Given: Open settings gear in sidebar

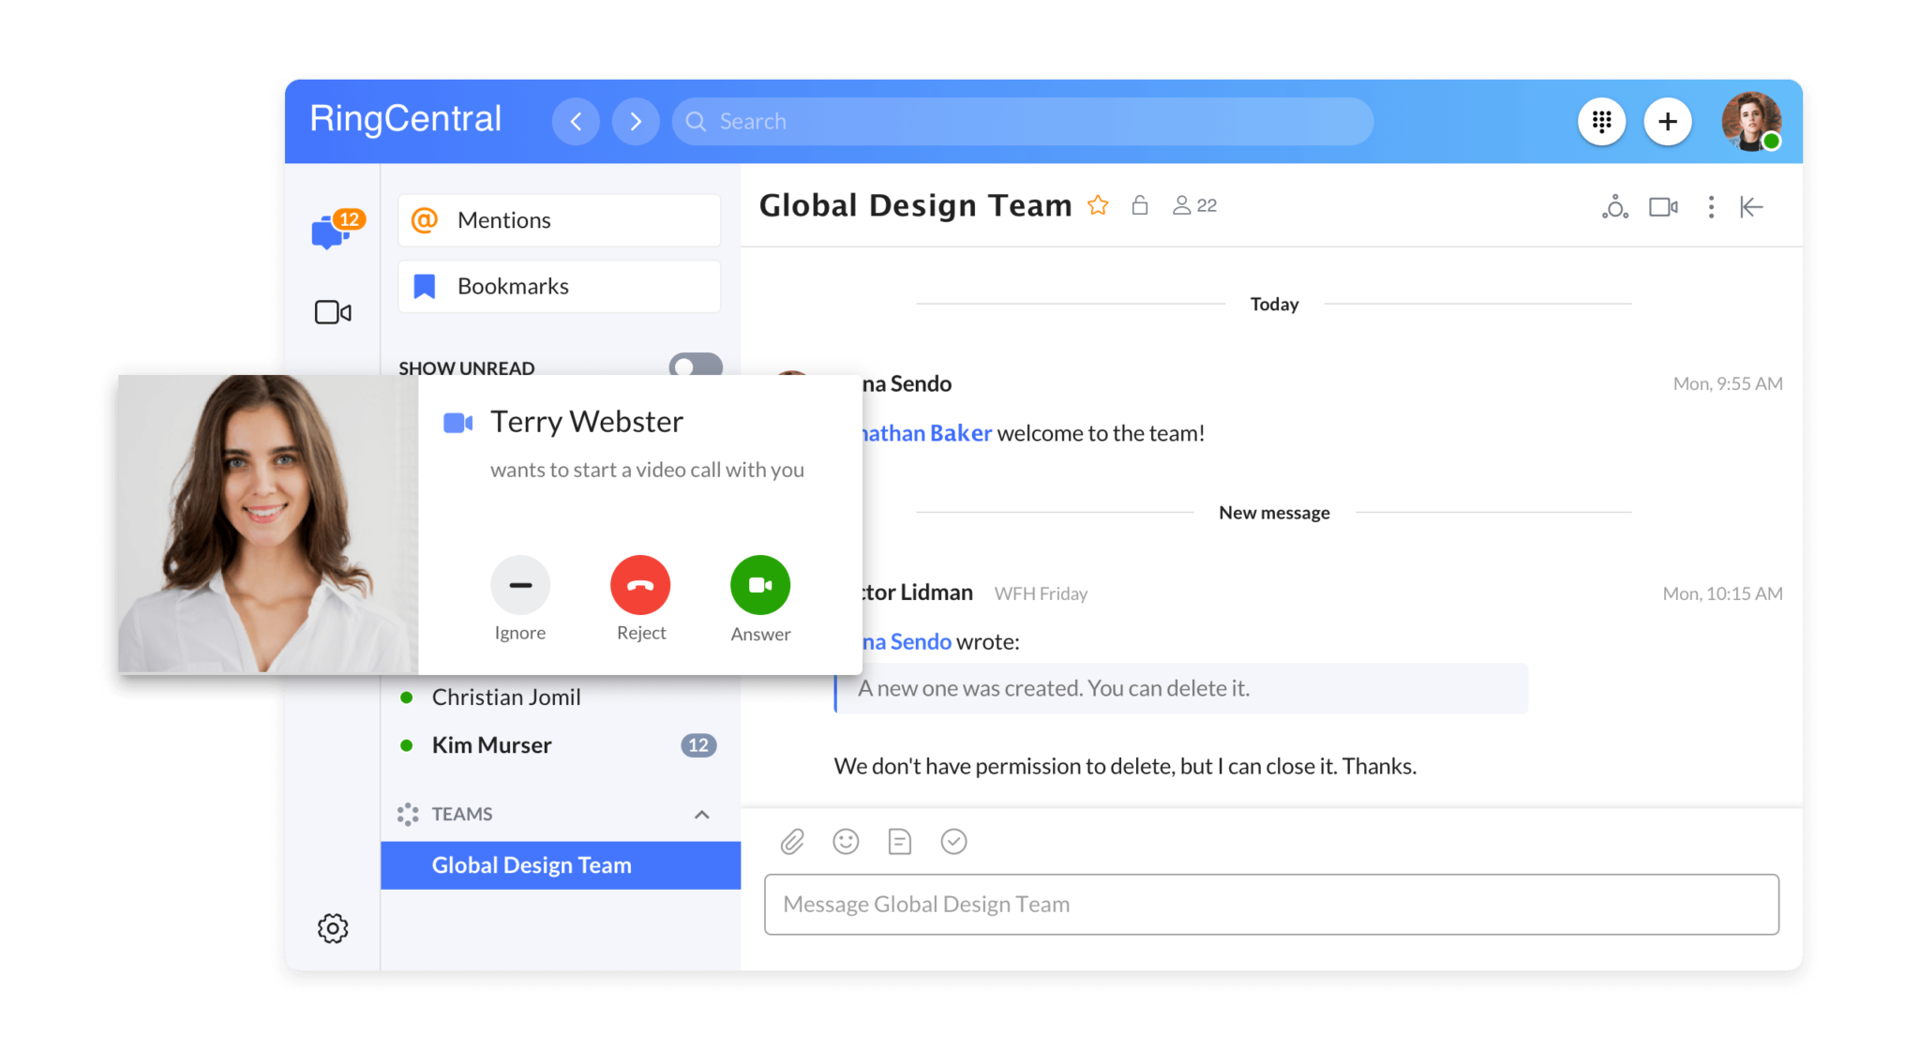Looking at the screenshot, I should pos(333,928).
